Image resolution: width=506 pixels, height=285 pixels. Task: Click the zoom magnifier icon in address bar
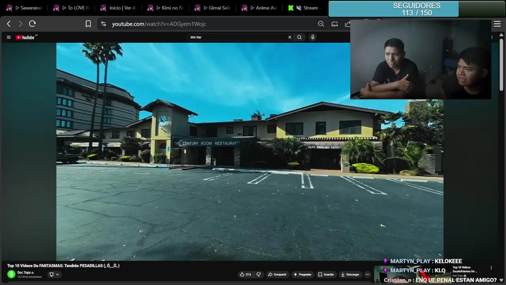pos(321,24)
